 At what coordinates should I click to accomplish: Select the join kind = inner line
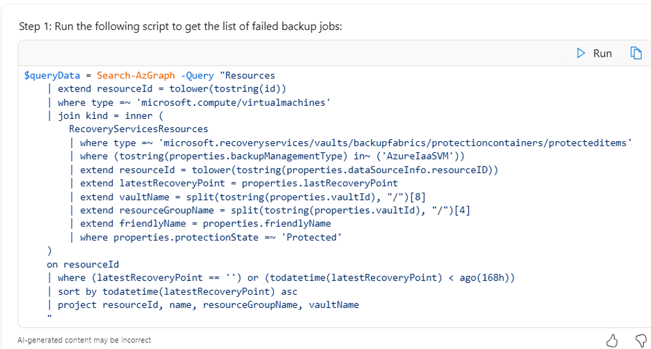104,116
